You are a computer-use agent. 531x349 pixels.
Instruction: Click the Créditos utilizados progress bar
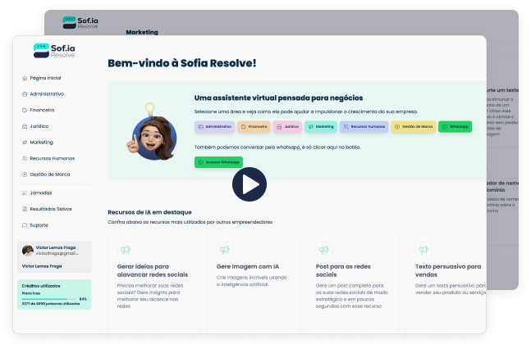pos(48,299)
